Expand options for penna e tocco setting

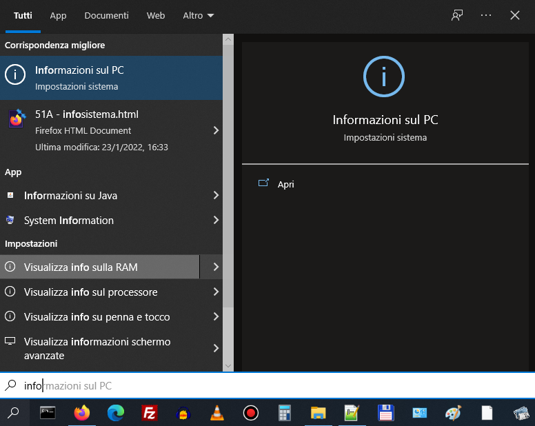point(216,316)
